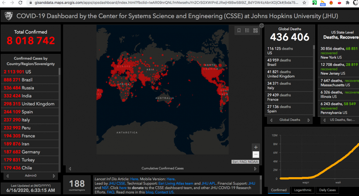The image size is (359, 196).
Task: Select France with 194 305 confirmed cases
Action: click(30, 136)
